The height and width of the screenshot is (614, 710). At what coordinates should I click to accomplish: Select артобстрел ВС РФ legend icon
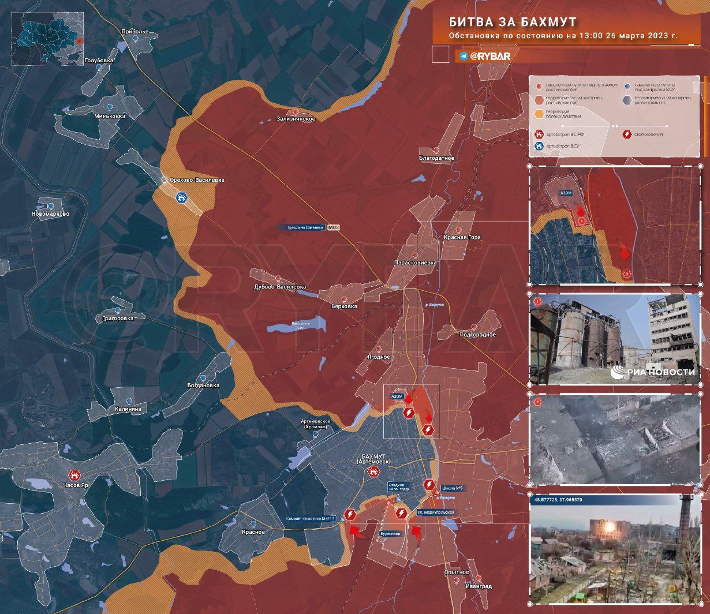point(538,134)
